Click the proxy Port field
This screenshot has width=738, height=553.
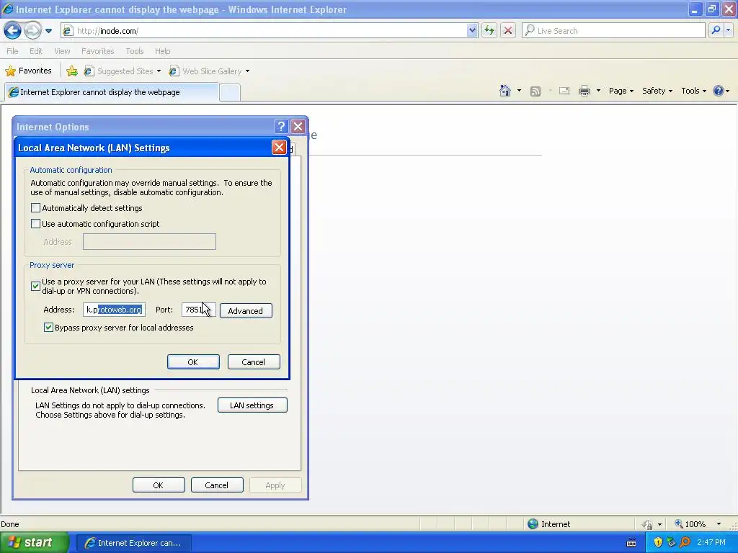[199, 310]
